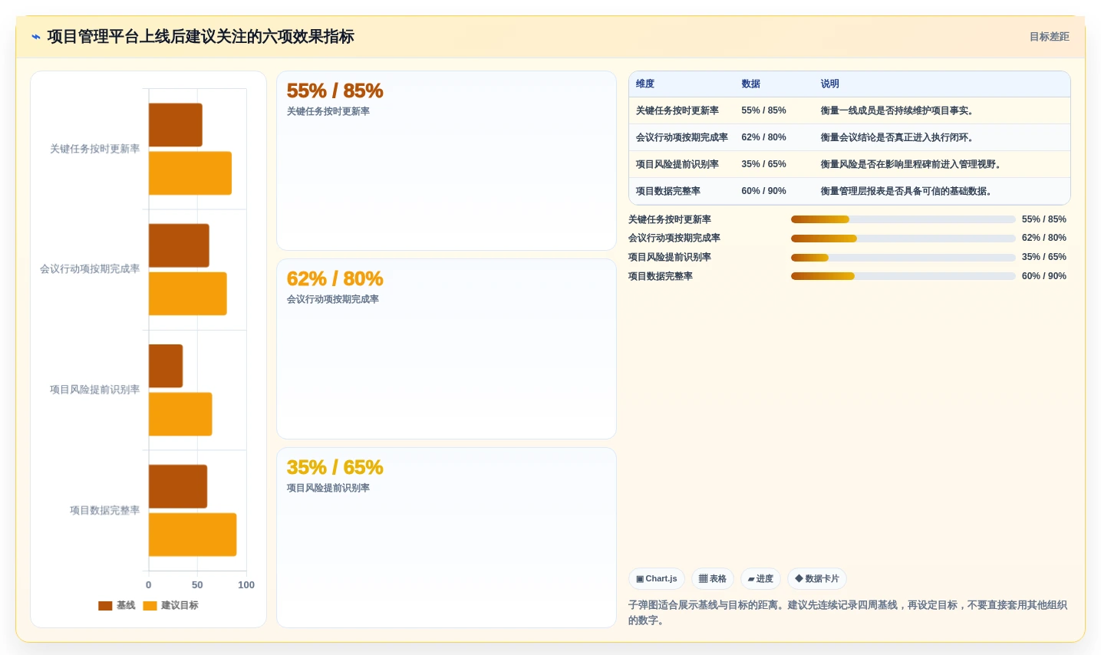Click the lightning icon beside the title
The image size is (1101, 655).
(36, 37)
